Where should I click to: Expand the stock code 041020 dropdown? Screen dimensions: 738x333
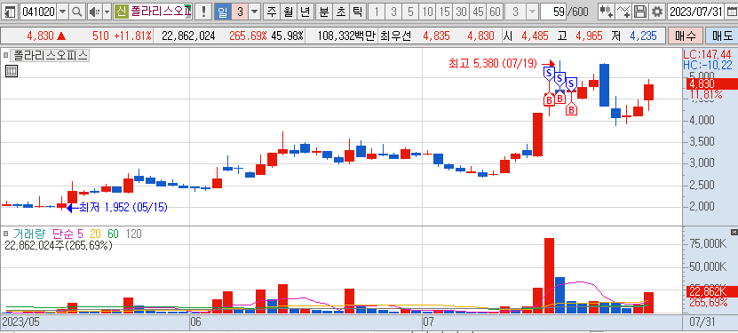click(x=63, y=12)
